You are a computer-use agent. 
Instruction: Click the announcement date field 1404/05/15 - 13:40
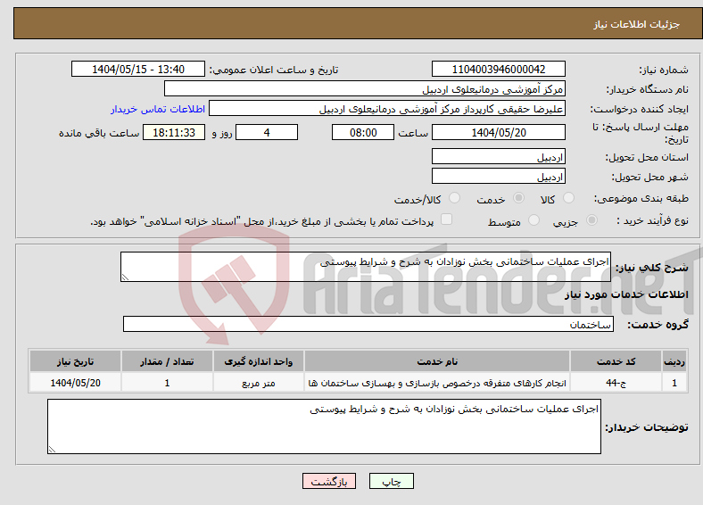pos(138,69)
